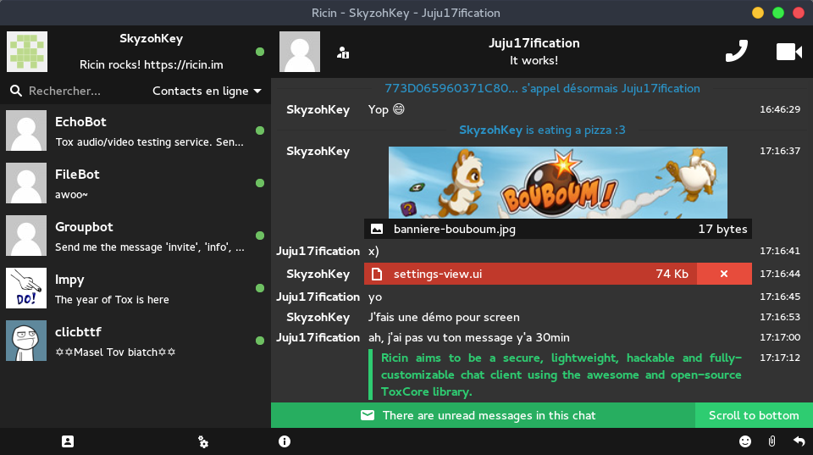Click Impy's avatar picture
This screenshot has width=813, height=455.
[26, 288]
